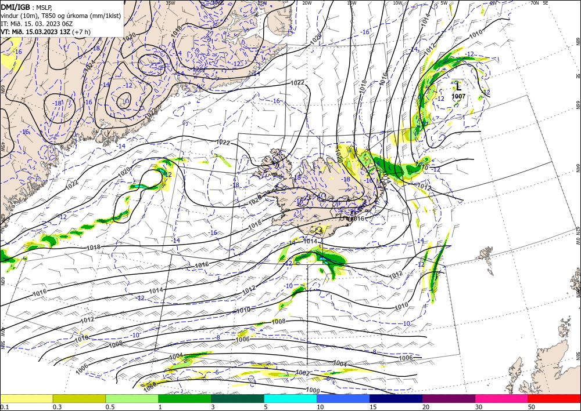Click the "20W" longitude label

click(307, 3)
